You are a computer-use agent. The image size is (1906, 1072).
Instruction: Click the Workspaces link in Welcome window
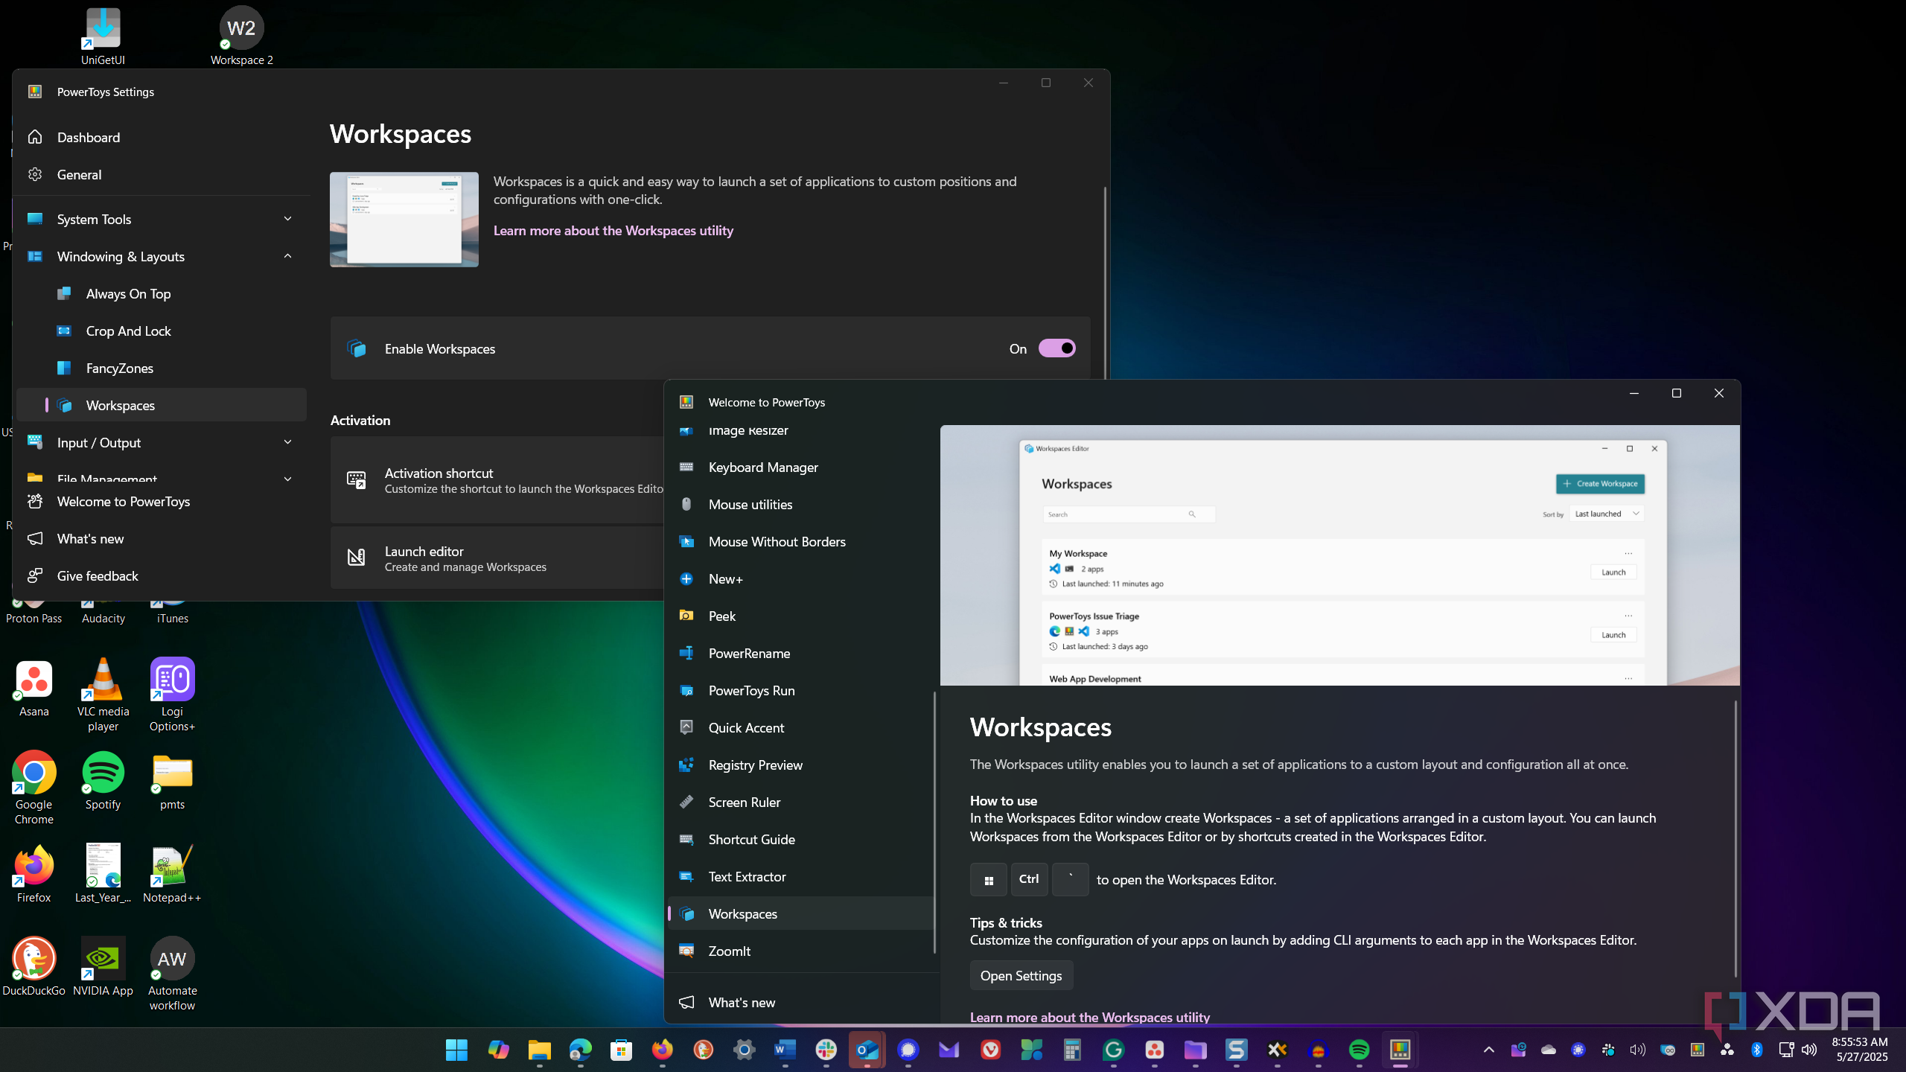click(1089, 1017)
